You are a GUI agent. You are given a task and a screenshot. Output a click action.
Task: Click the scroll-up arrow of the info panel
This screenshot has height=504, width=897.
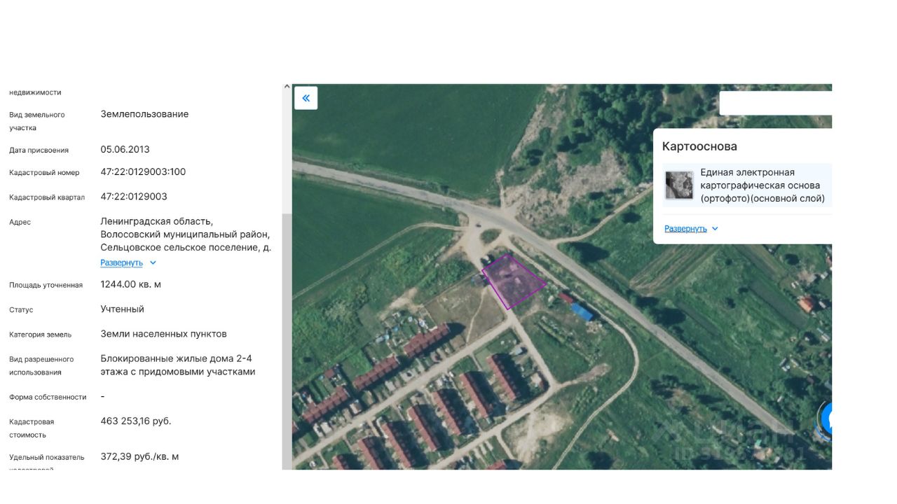coord(287,87)
